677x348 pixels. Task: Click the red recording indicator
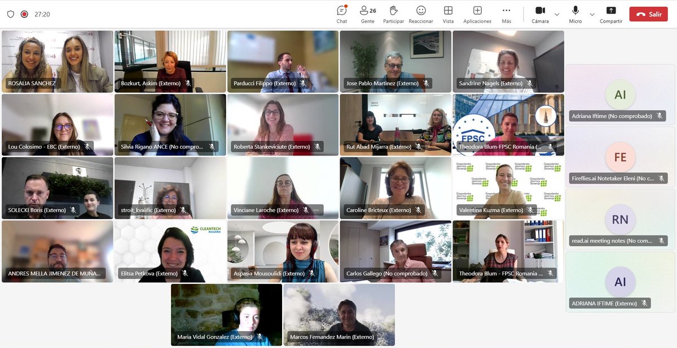point(24,14)
